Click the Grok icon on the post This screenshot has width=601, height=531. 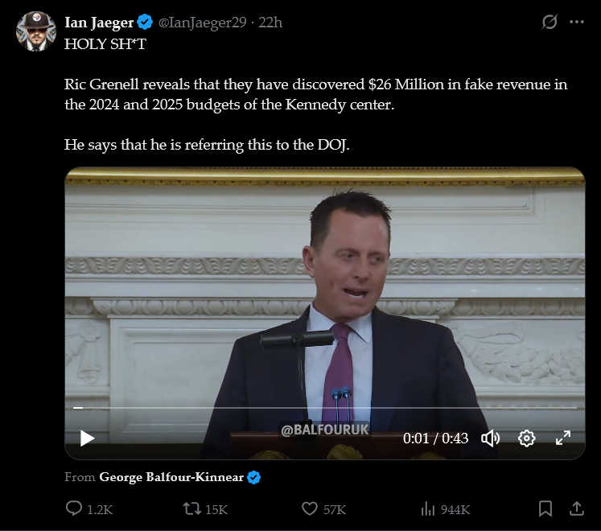click(x=550, y=23)
